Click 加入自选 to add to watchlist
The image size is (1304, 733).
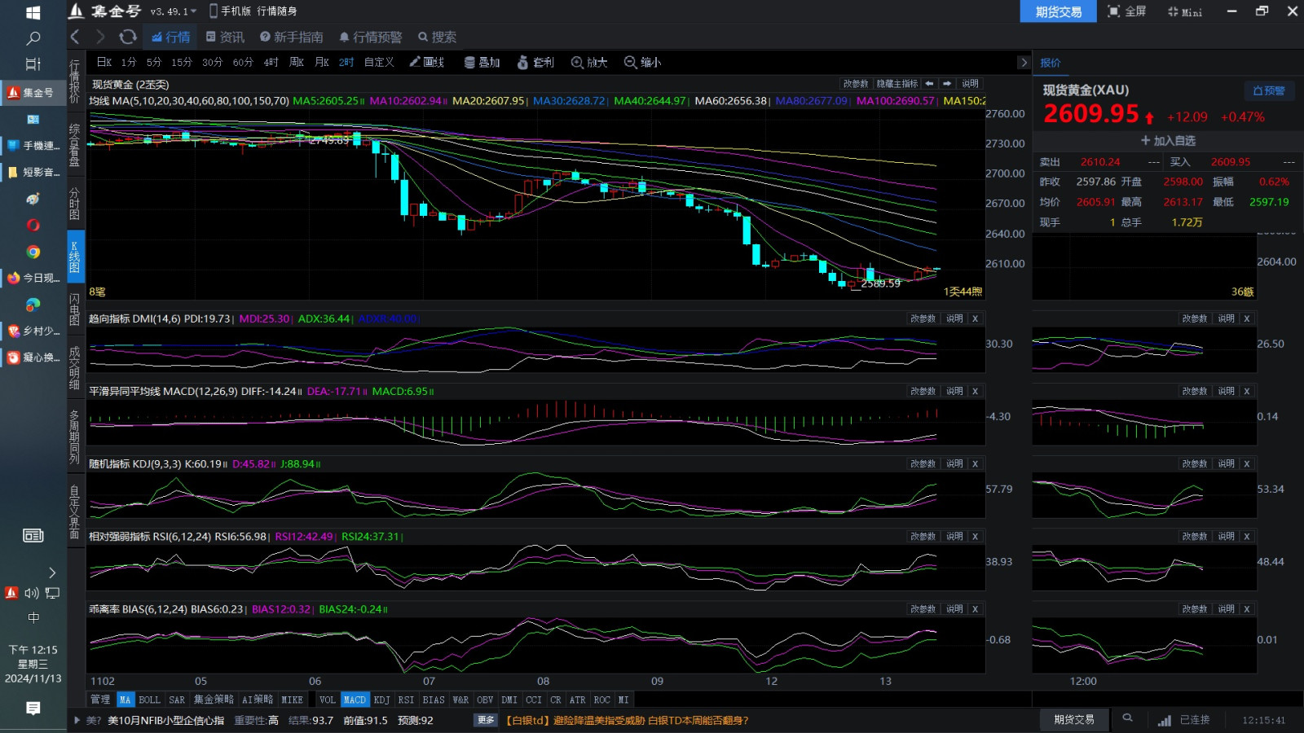[1167, 140]
